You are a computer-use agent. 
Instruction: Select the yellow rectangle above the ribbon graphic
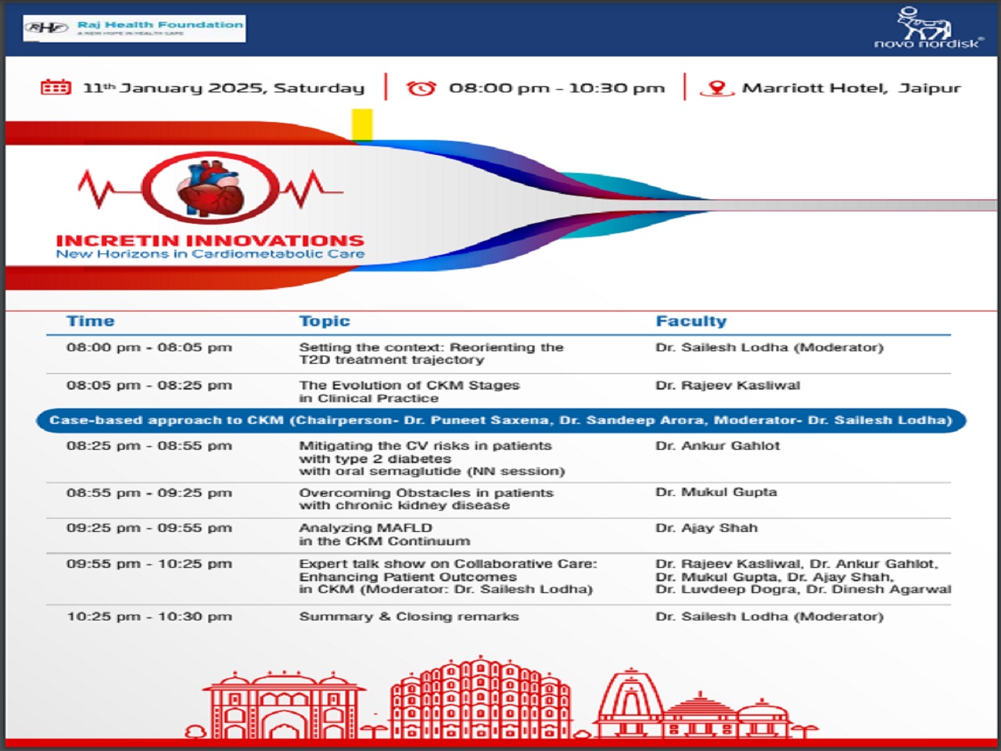tap(361, 125)
